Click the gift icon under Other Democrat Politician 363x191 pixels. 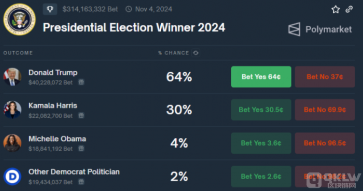tap(81, 182)
